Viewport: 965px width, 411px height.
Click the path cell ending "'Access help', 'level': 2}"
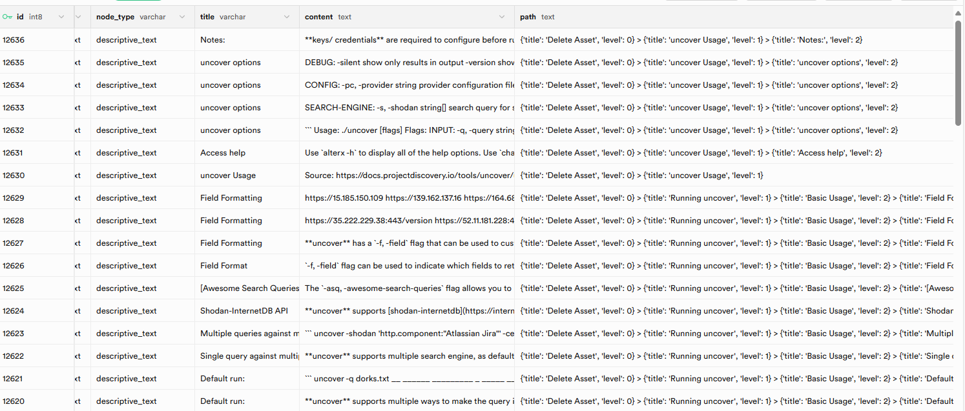(734, 153)
